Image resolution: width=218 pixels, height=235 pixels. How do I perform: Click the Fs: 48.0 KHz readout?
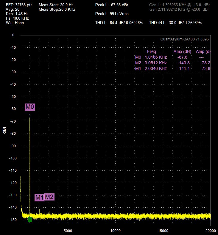(x=17, y=18)
